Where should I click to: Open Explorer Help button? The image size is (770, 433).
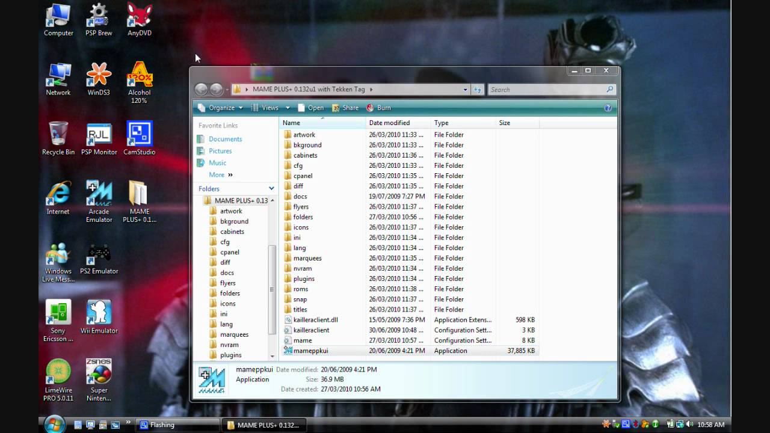coord(608,108)
